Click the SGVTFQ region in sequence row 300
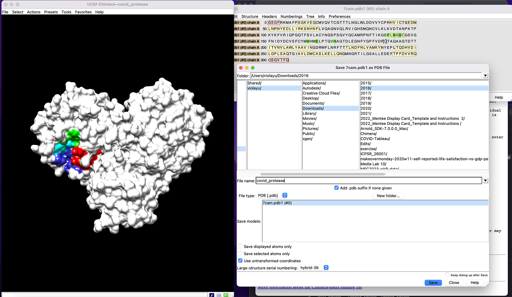The width and height of the screenshot is (512, 297). tap(280, 60)
